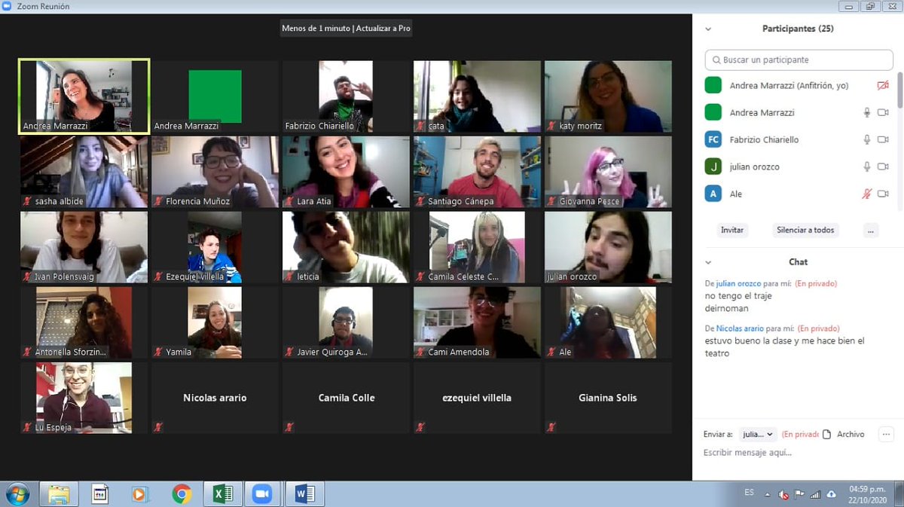
Task: Toggle camera for Fabrizio Chiariello in participants list
Action: click(883, 139)
